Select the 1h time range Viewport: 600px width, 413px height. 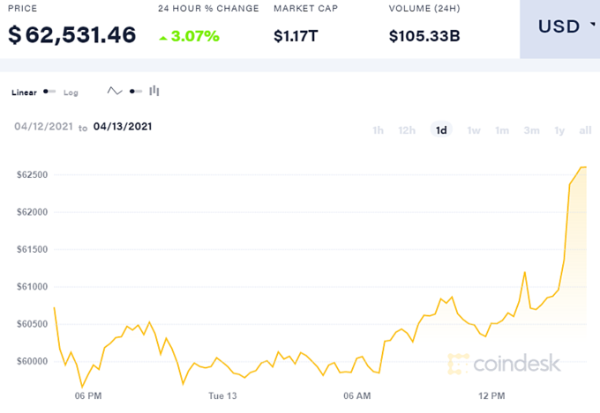coord(378,130)
